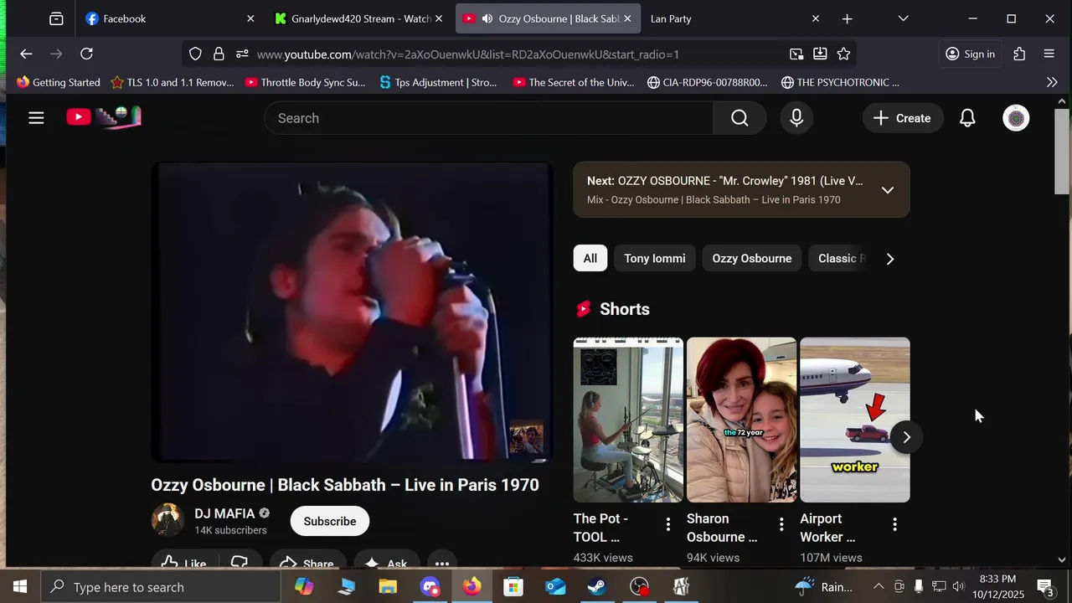Show hidden system tray icons
This screenshot has height=603, width=1072.
pos(879,587)
